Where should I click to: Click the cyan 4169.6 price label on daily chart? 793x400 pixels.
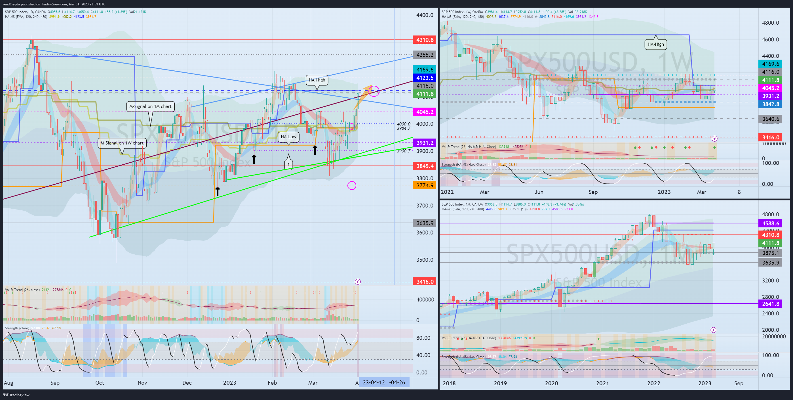point(425,70)
